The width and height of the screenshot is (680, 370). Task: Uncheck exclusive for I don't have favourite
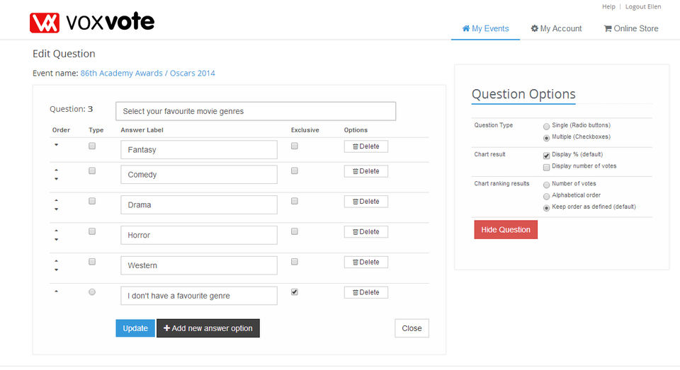point(295,291)
